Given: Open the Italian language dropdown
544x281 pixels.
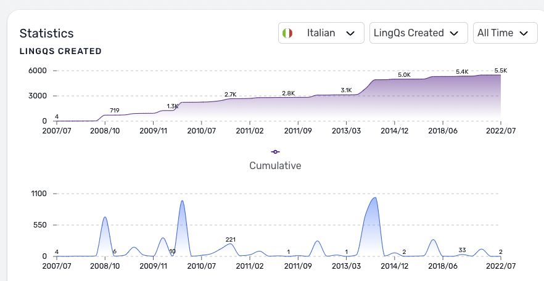Looking at the screenshot, I should click(x=321, y=33).
